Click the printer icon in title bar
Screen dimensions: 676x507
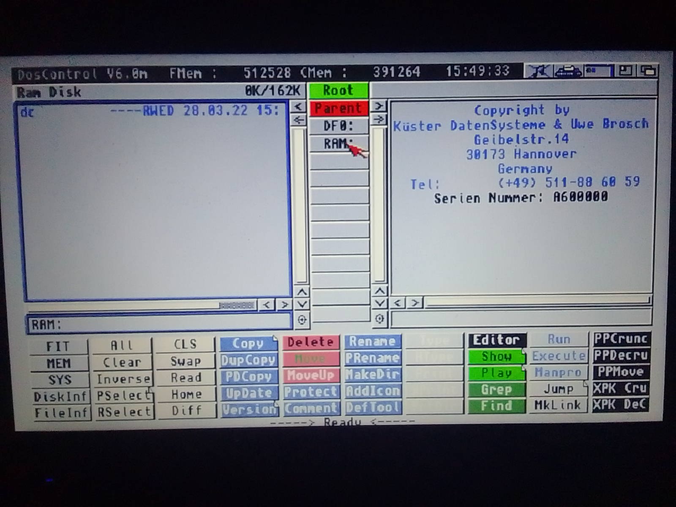tap(568, 71)
